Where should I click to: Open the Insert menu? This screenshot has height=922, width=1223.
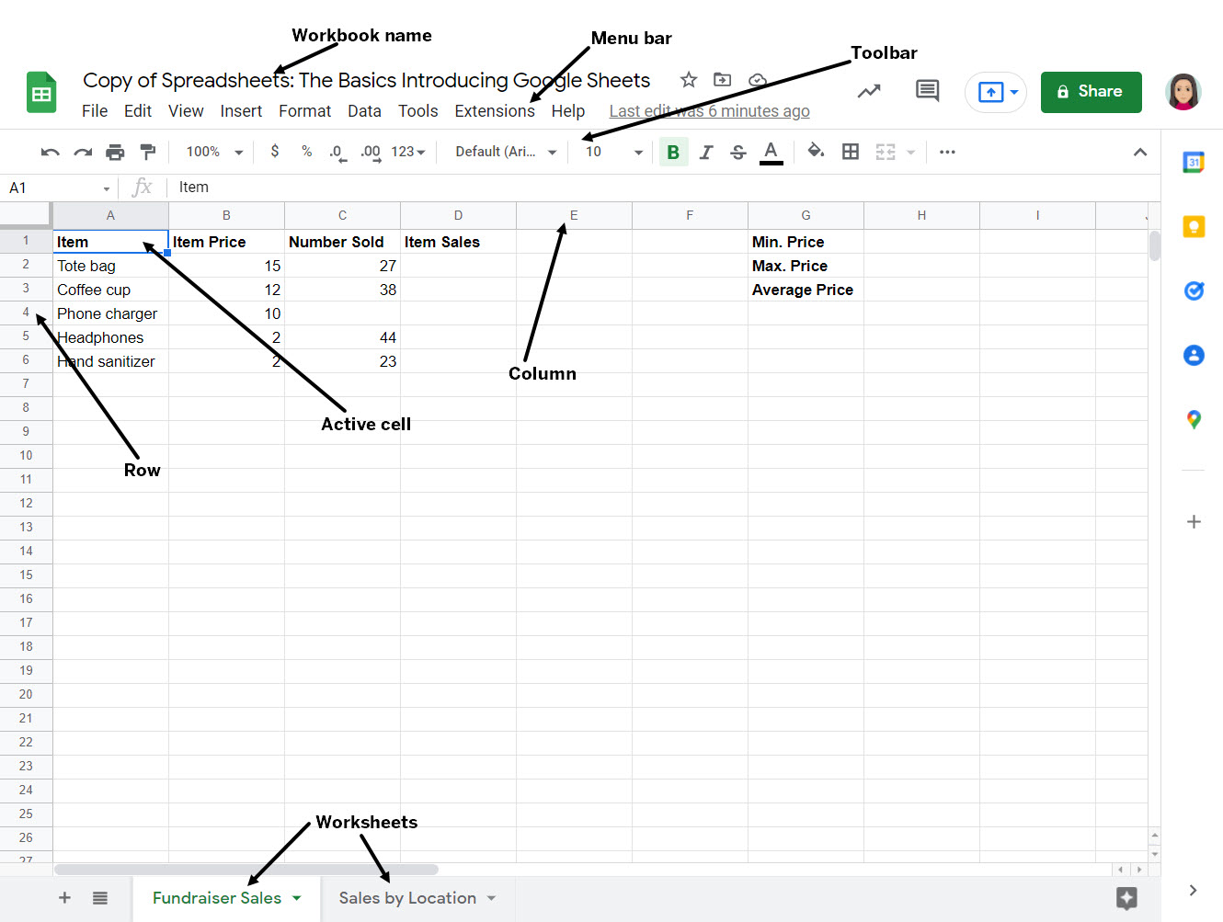tap(241, 111)
